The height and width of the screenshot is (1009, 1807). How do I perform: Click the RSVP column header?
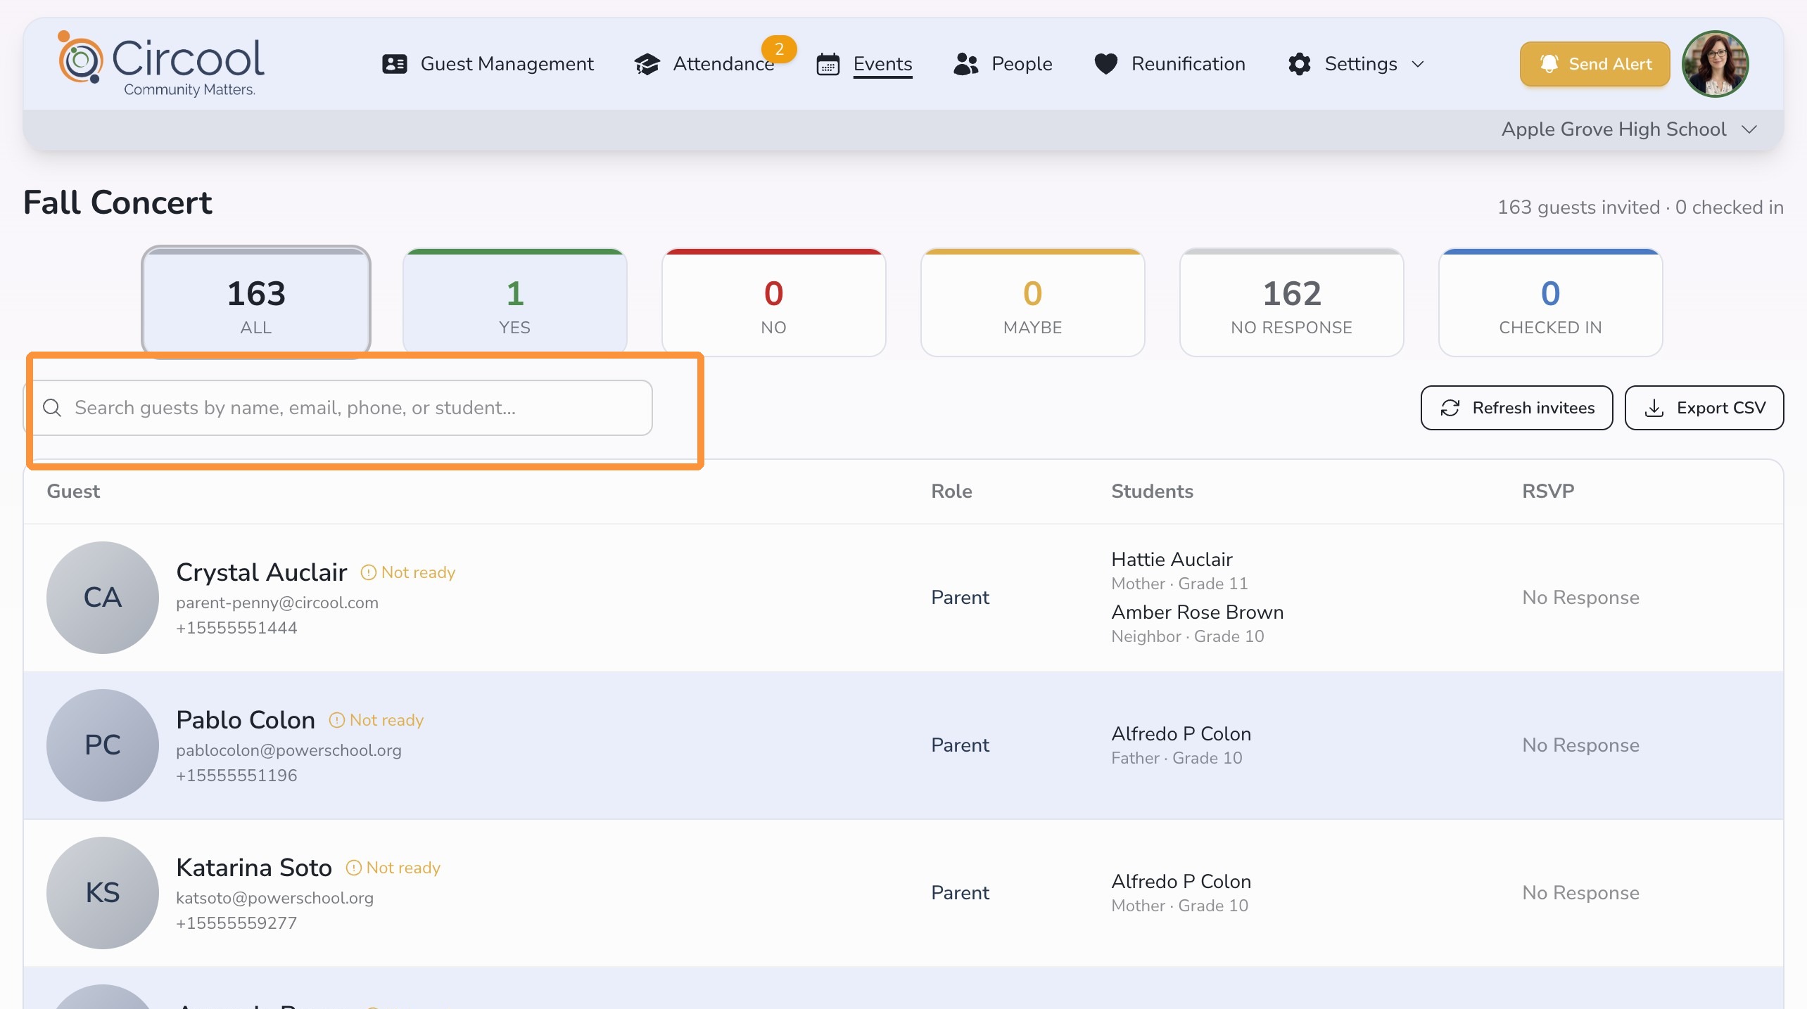(1548, 491)
